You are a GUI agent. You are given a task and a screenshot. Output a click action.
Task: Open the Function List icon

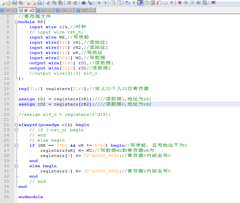(x=159, y=3)
